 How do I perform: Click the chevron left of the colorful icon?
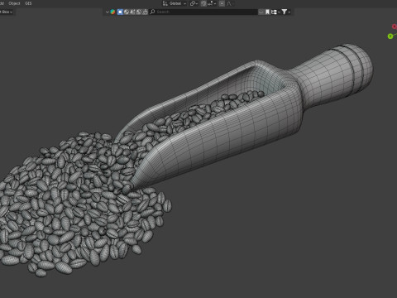coord(108,12)
